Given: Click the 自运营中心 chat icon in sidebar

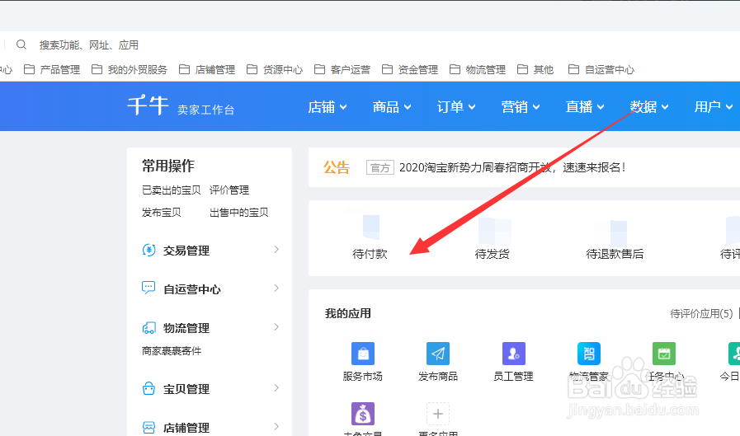Looking at the screenshot, I should [x=148, y=288].
